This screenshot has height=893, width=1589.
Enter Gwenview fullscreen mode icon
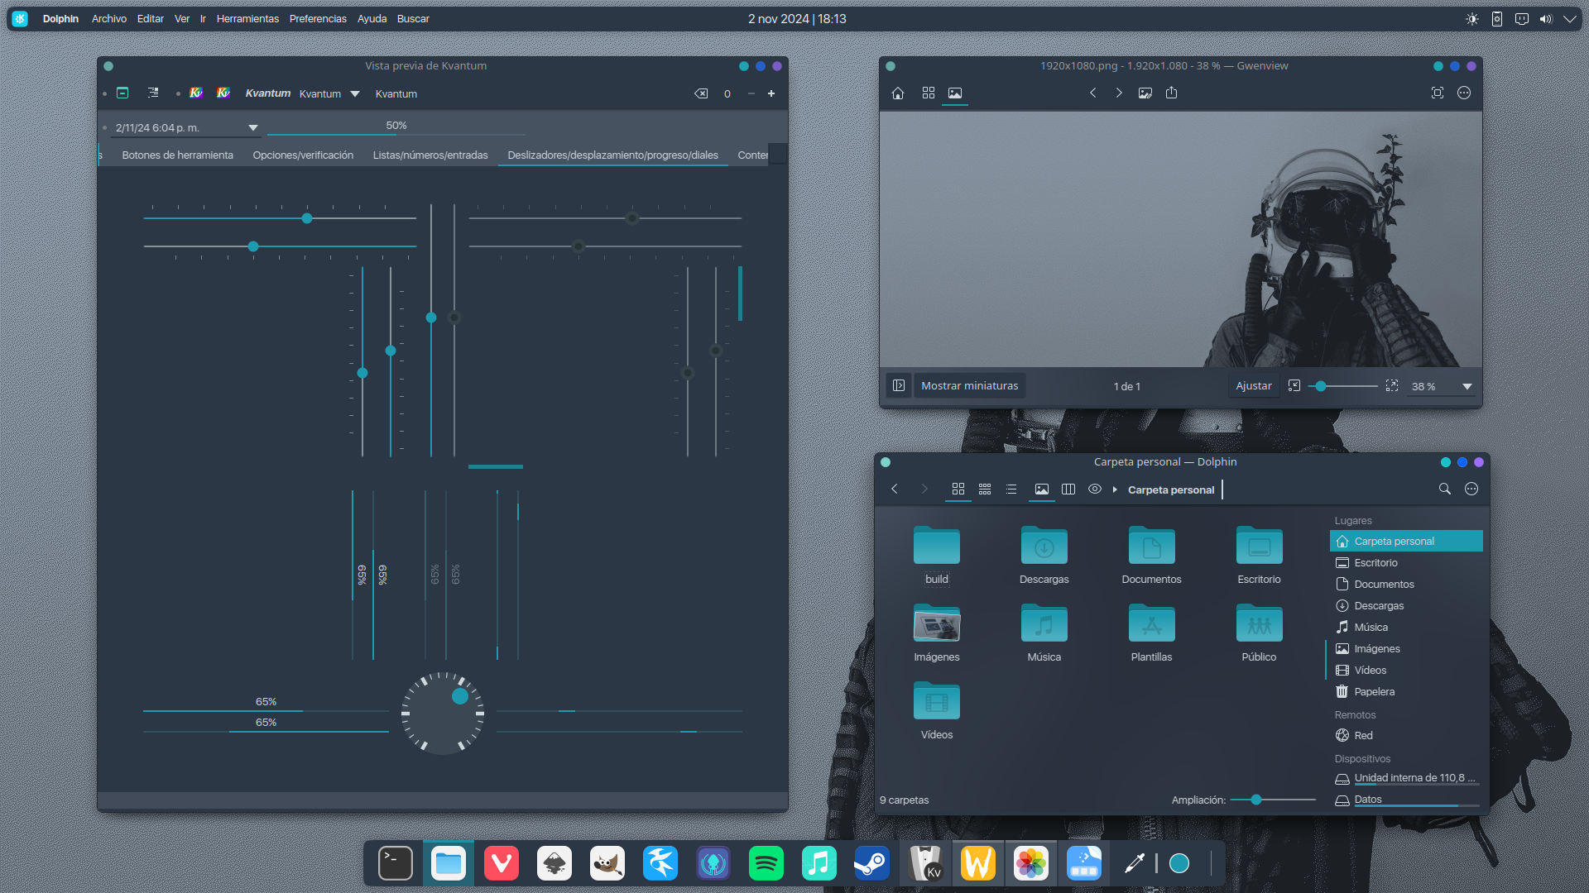(1438, 93)
